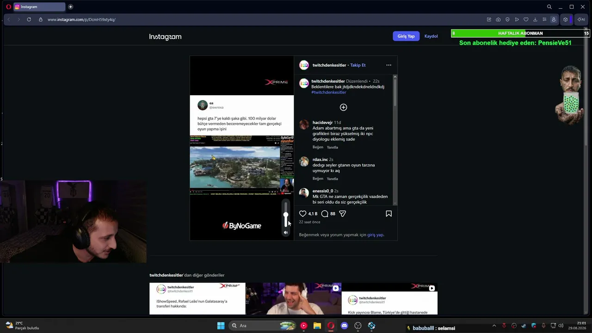Open the taskbar weather widget

(x=22, y=326)
